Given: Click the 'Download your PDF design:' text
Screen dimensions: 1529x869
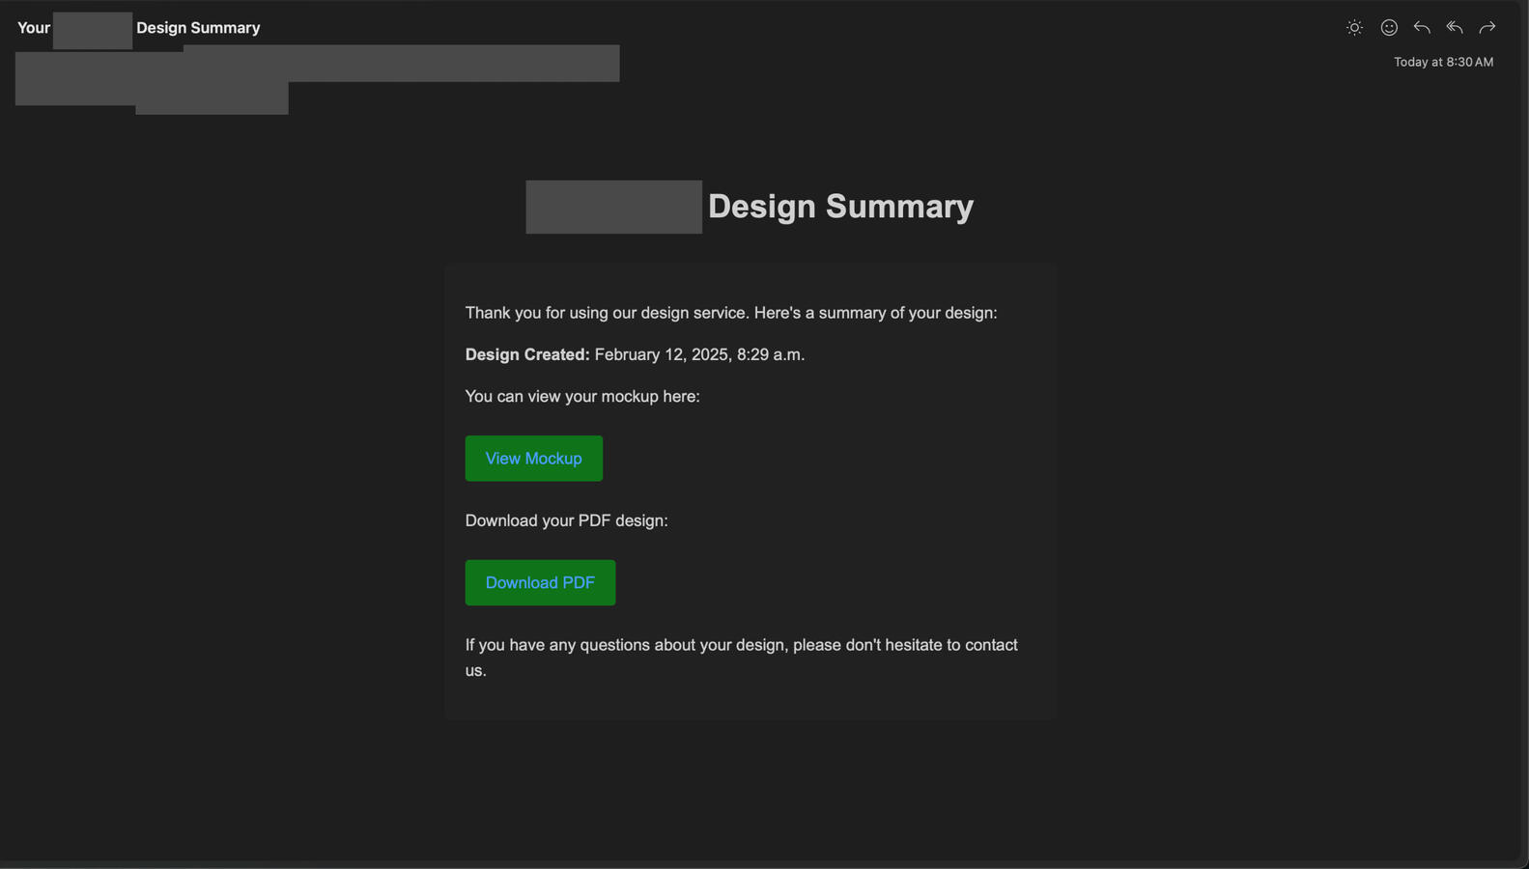Looking at the screenshot, I should point(566,520).
